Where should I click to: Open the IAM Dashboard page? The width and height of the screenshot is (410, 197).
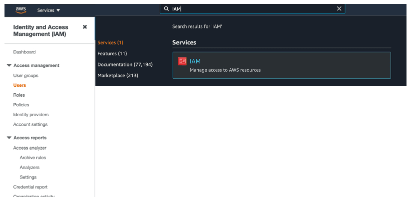pos(24,52)
